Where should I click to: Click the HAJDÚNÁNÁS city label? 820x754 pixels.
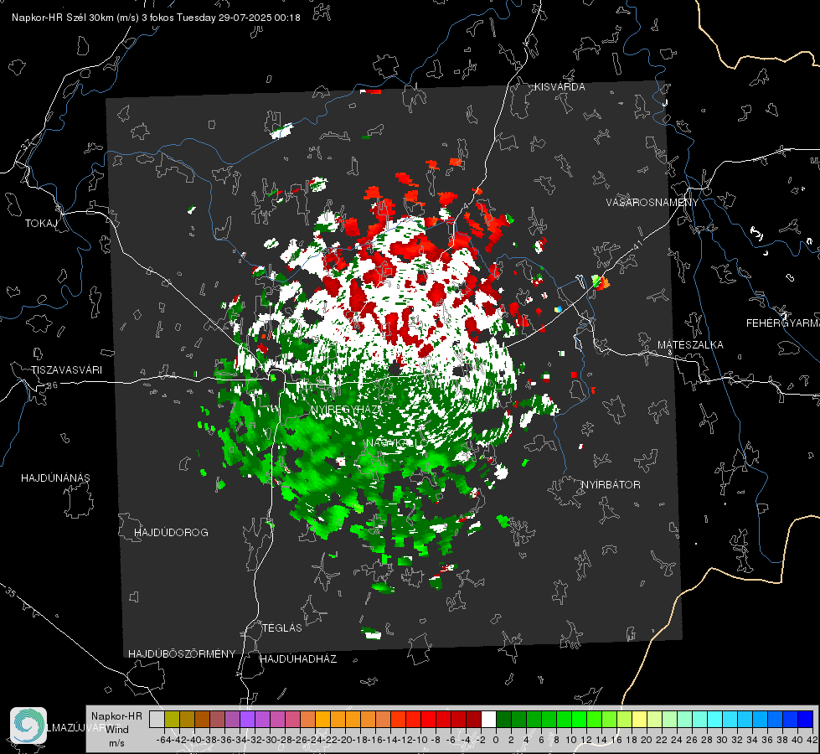click(x=55, y=478)
